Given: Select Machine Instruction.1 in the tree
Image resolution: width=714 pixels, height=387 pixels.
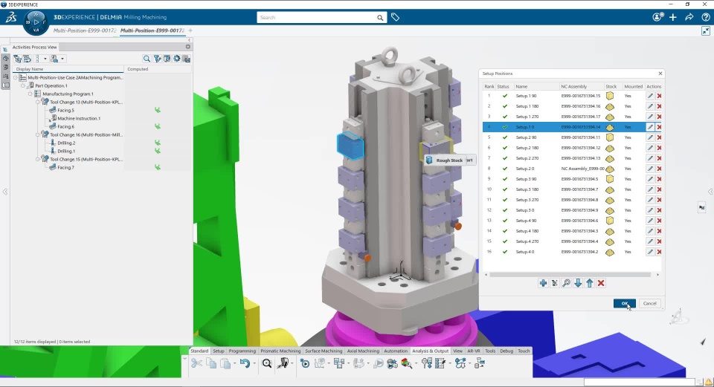Looking at the screenshot, I should (79, 118).
